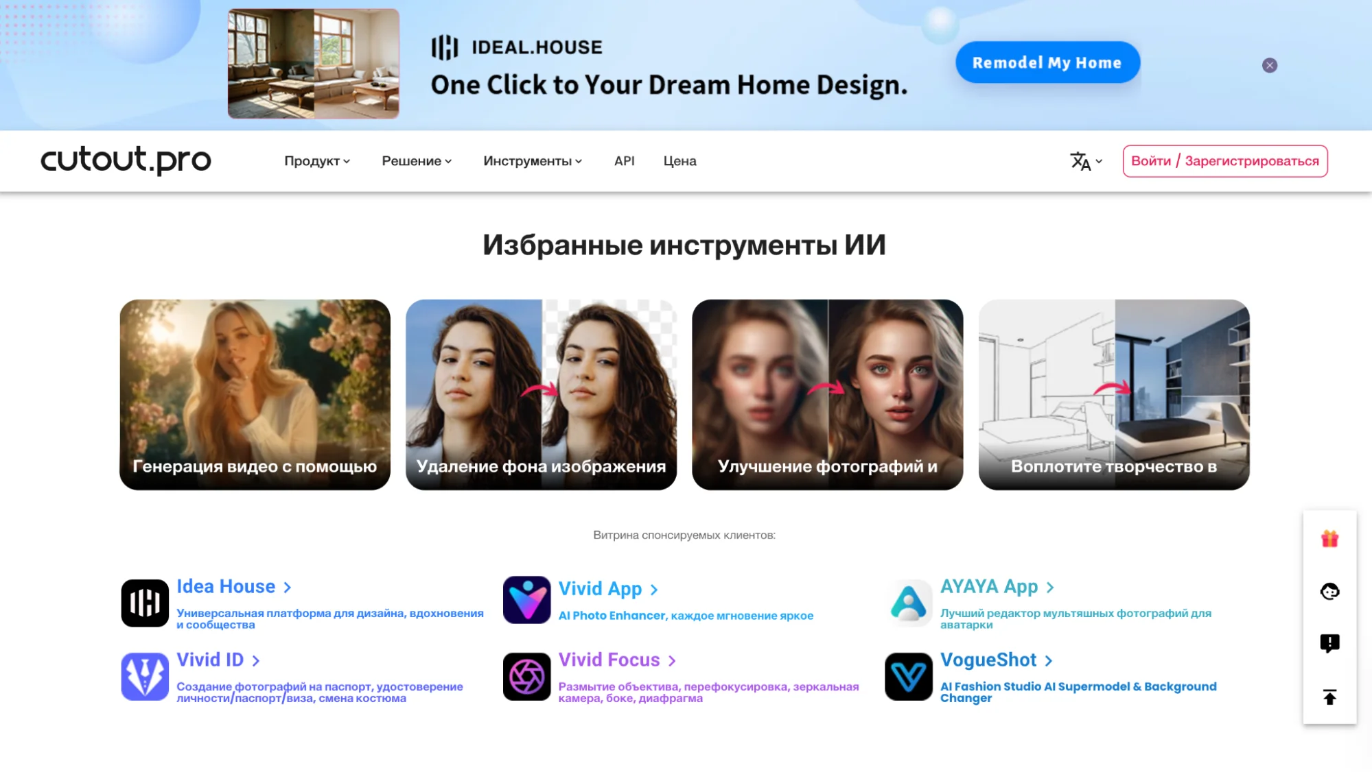
Task: Click the Витрина спонсируемых клиентов label
Action: pos(684,535)
